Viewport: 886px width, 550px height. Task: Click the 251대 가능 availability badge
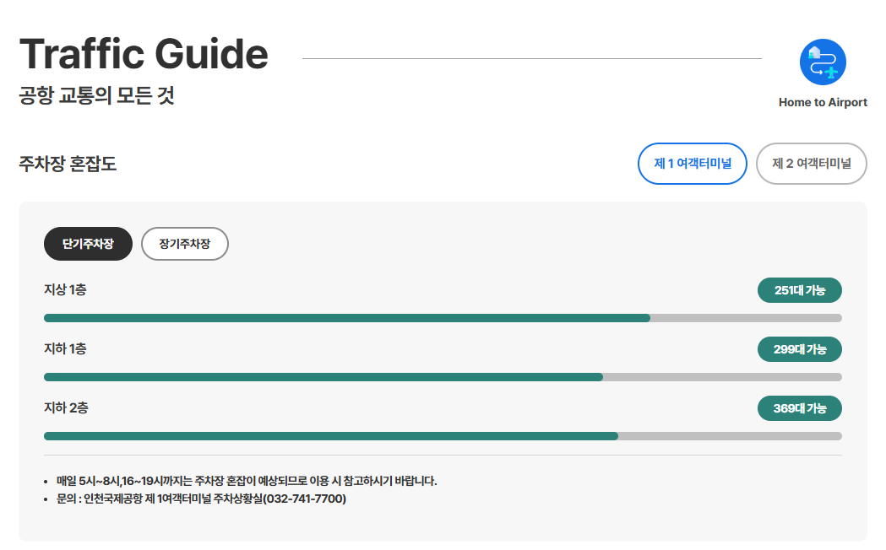click(799, 290)
